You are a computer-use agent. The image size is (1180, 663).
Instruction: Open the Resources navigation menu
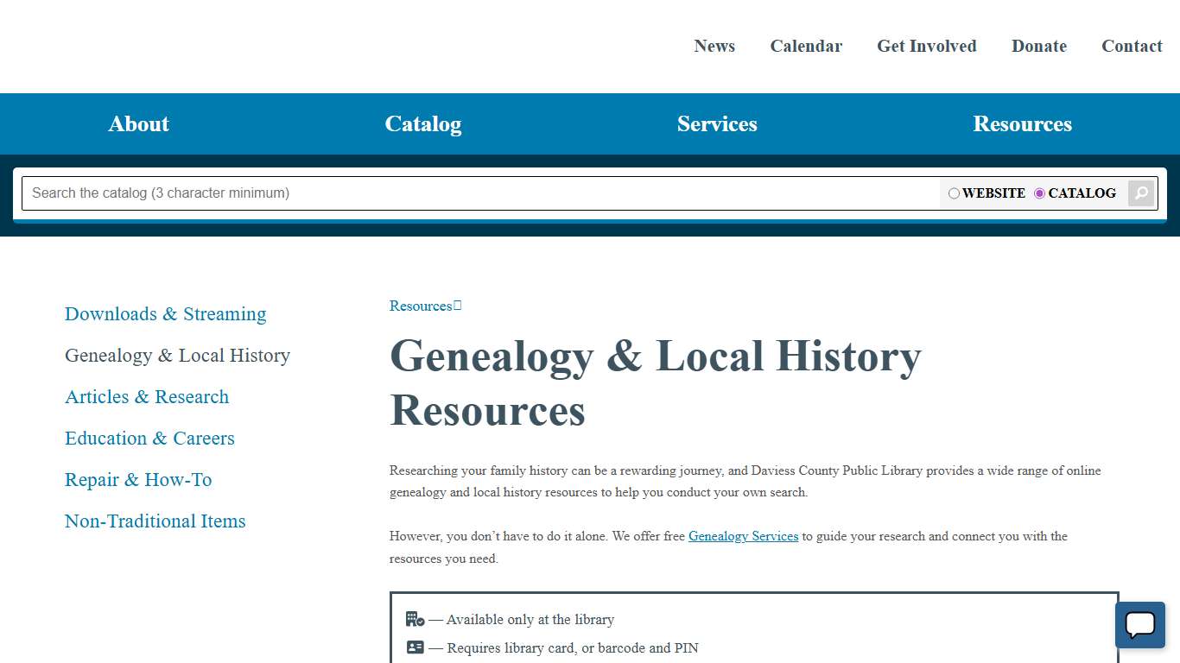click(x=1023, y=123)
